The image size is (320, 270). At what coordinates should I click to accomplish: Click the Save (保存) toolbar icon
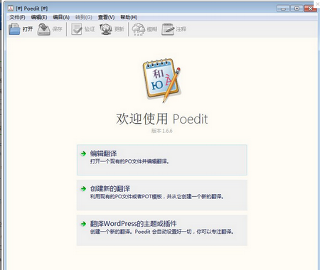pos(44,29)
